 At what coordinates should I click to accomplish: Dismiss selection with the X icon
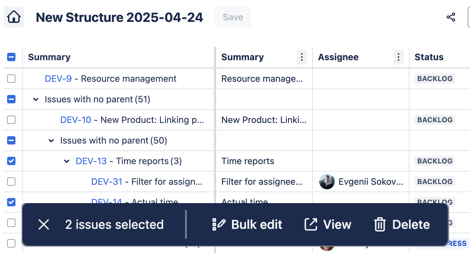[x=43, y=225]
